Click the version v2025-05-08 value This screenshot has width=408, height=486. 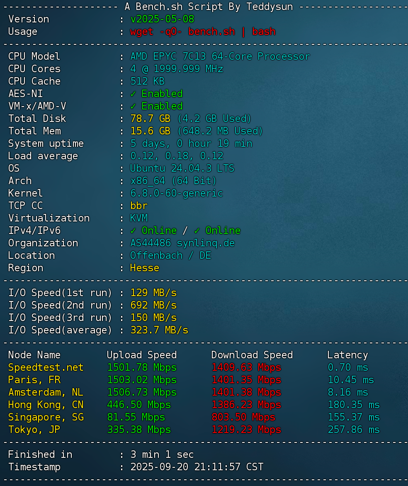pos(162,19)
